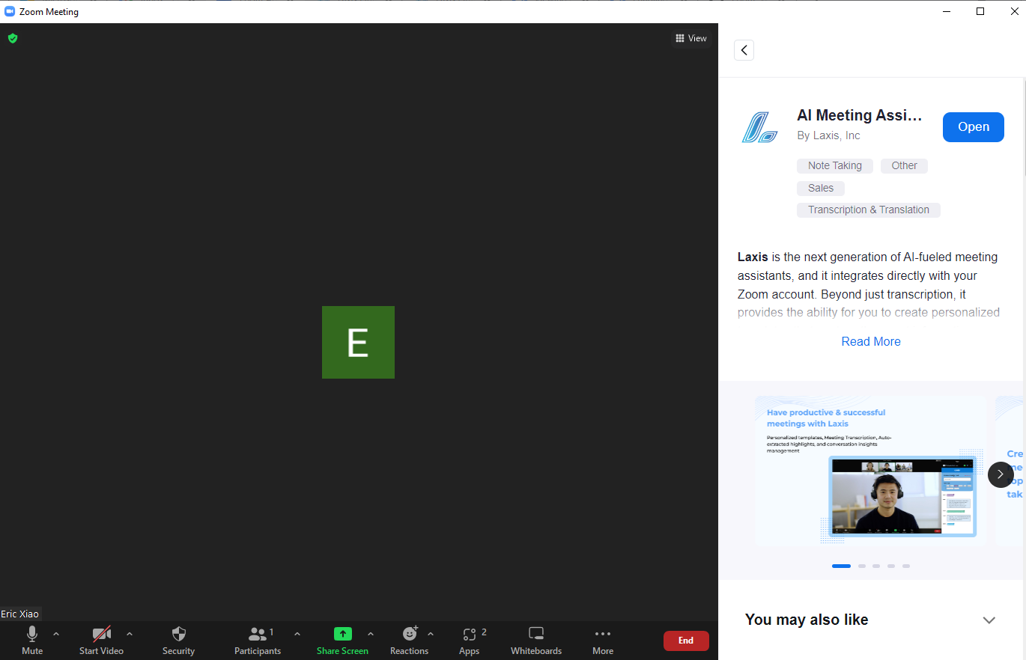1026x660 pixels.
Task: Select fourth carousel indicator dot
Action: click(891, 566)
